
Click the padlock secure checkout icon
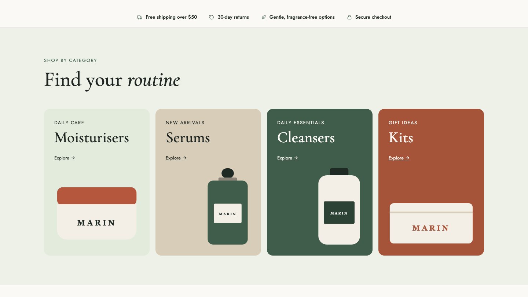pos(349,17)
